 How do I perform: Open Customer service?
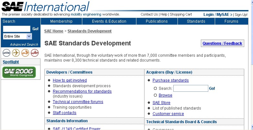[x=168, y=114]
